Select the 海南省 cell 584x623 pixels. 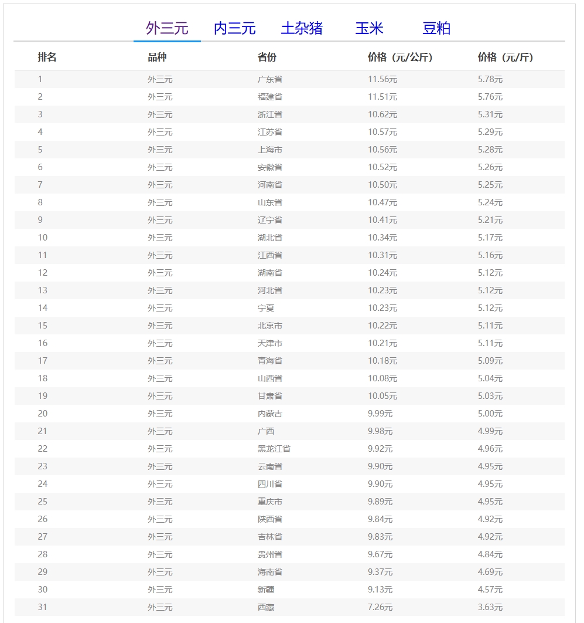[x=270, y=572]
